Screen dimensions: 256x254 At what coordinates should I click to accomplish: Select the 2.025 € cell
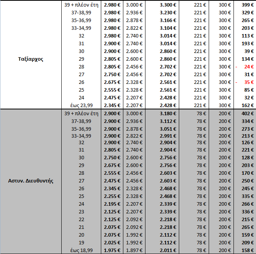(x=112, y=243)
